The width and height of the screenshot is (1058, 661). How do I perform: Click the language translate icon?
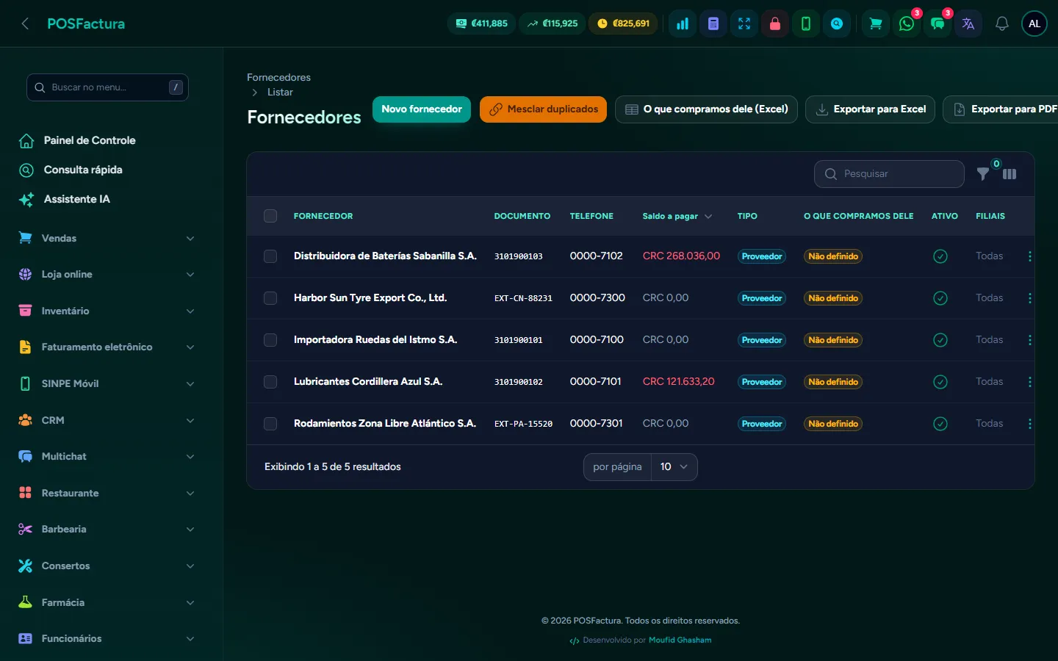[968, 24]
